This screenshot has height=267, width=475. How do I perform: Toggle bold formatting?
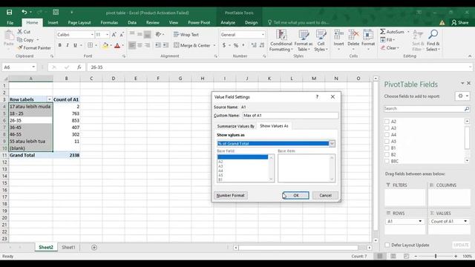point(59,45)
